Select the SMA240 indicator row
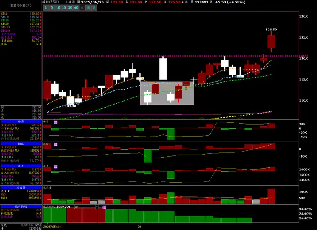317x230 pixels. (x=21, y=31)
